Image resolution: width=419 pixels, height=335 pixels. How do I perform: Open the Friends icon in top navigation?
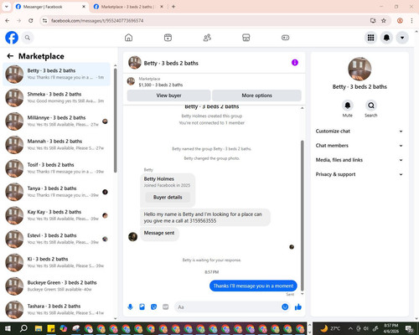click(x=207, y=38)
